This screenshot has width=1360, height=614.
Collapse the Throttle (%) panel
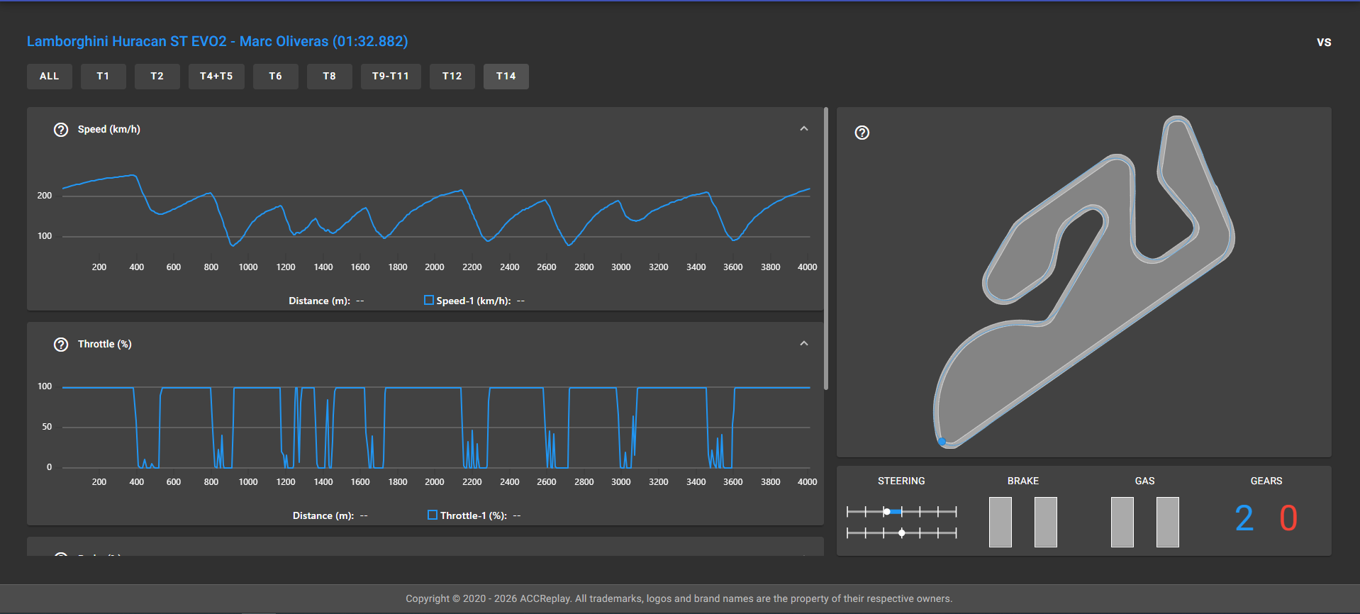(x=804, y=344)
